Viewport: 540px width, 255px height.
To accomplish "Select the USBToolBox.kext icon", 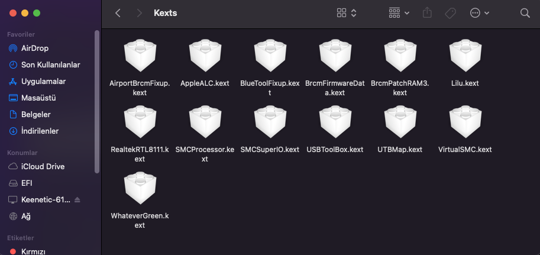I will [x=335, y=124].
